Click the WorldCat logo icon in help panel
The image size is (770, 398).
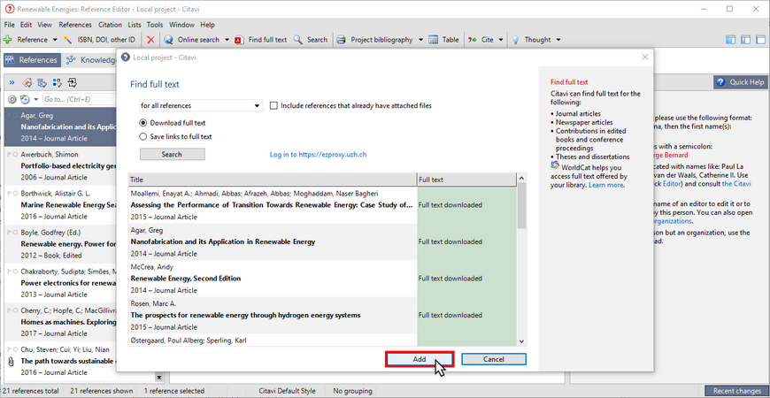555,165
